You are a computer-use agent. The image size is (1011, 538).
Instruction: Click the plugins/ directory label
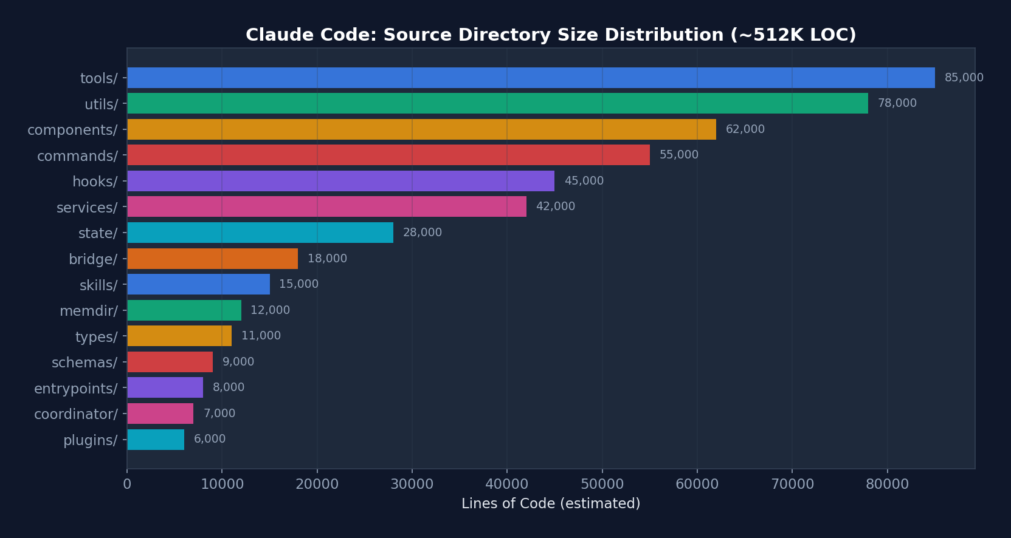(91, 440)
